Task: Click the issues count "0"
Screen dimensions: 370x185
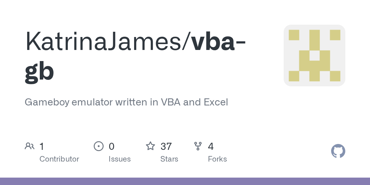Action: point(111,146)
